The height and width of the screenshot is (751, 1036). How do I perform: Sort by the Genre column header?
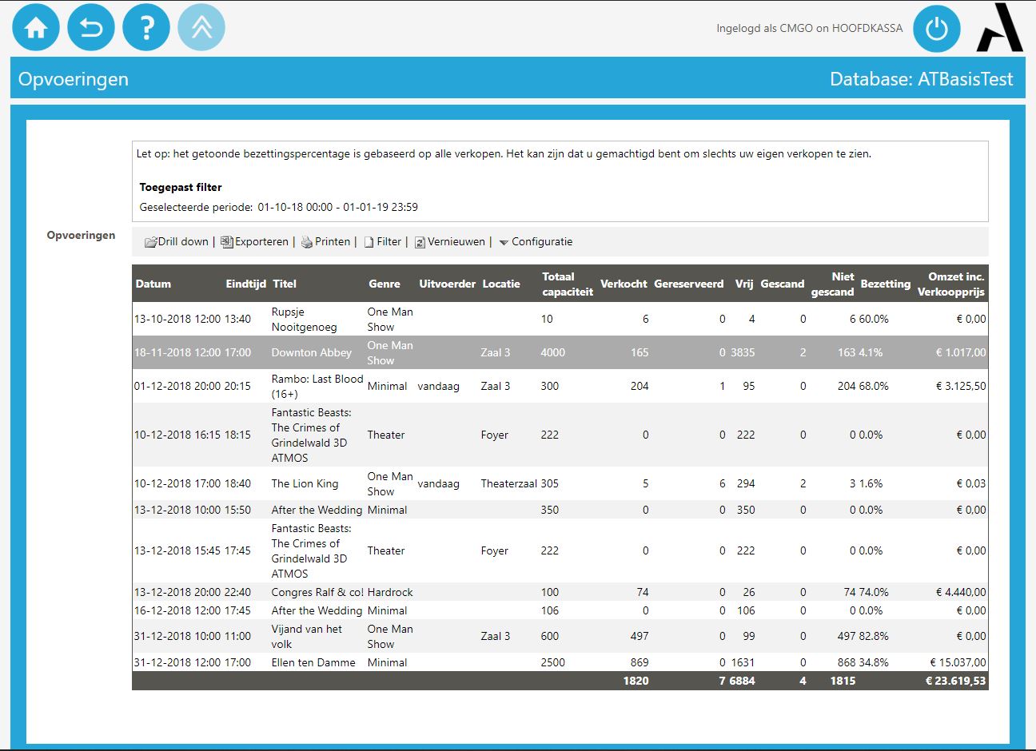click(385, 284)
